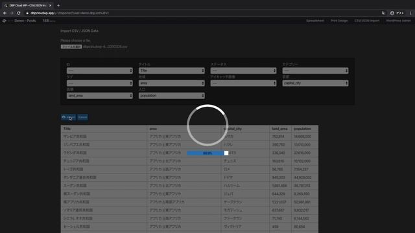The height and width of the screenshot is (233, 415).
Task: Click the トーゴ共和国 title cell
Action: pyautogui.click(x=104, y=170)
